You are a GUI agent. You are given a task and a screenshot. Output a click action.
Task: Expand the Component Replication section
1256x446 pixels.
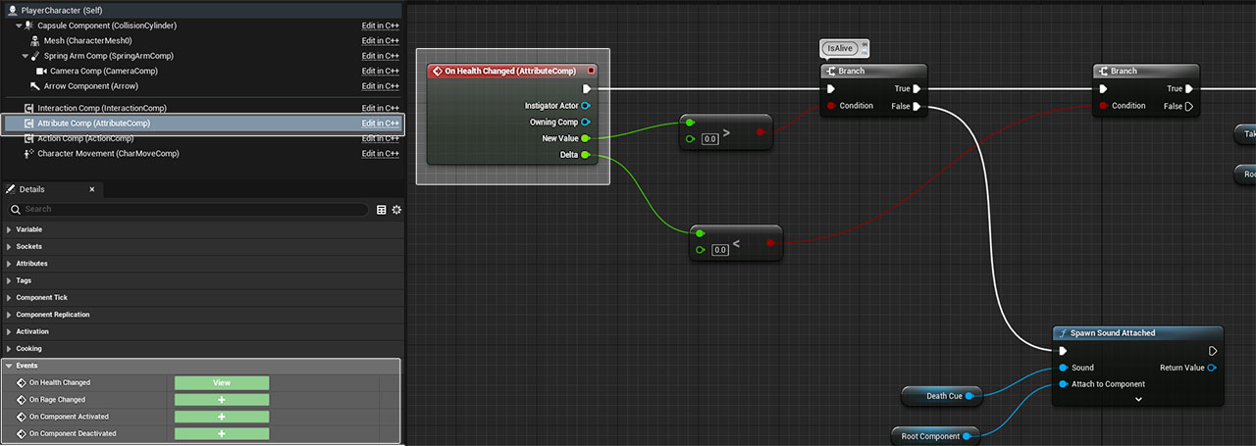(x=10, y=315)
